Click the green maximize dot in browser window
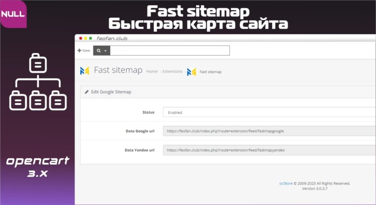Viewport: 376px width, 205px height. point(91,38)
